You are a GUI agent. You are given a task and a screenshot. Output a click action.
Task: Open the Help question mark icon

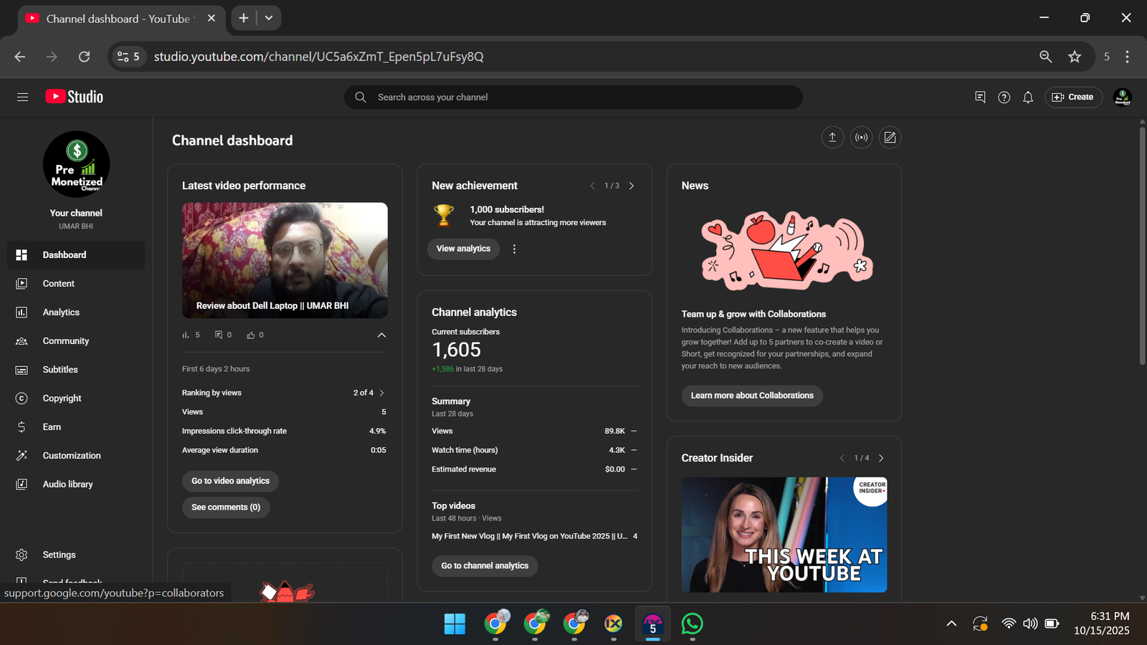(x=1004, y=97)
